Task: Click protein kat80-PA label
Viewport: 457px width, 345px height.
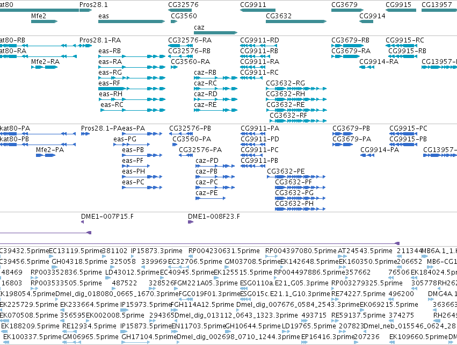Action: pos(15,128)
